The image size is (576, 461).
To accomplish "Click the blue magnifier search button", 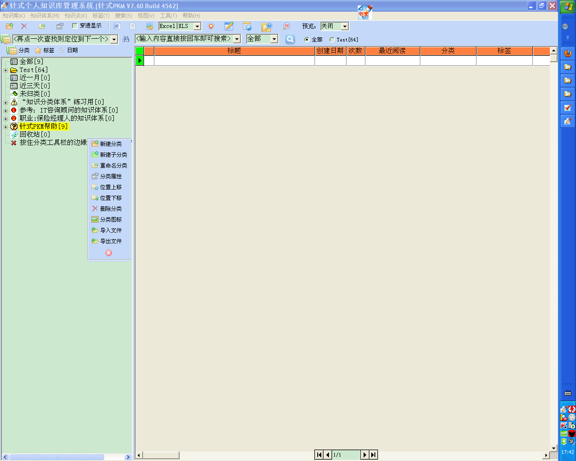I will (x=290, y=39).
